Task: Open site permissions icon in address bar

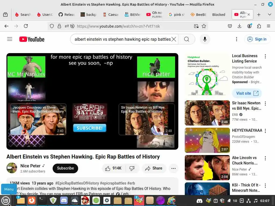Action: [67, 26]
